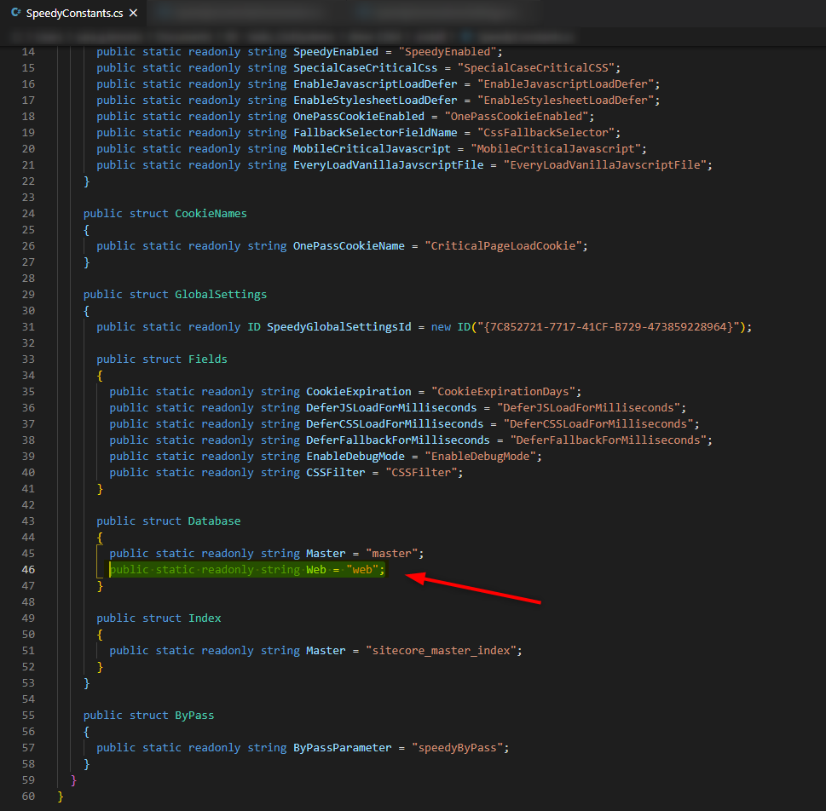This screenshot has height=811, width=826.
Task: Close the SpeedyConstants.cs tab
Action: 132,13
